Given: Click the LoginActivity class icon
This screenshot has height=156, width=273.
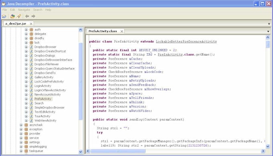Looking at the screenshot, I should 31,86.
